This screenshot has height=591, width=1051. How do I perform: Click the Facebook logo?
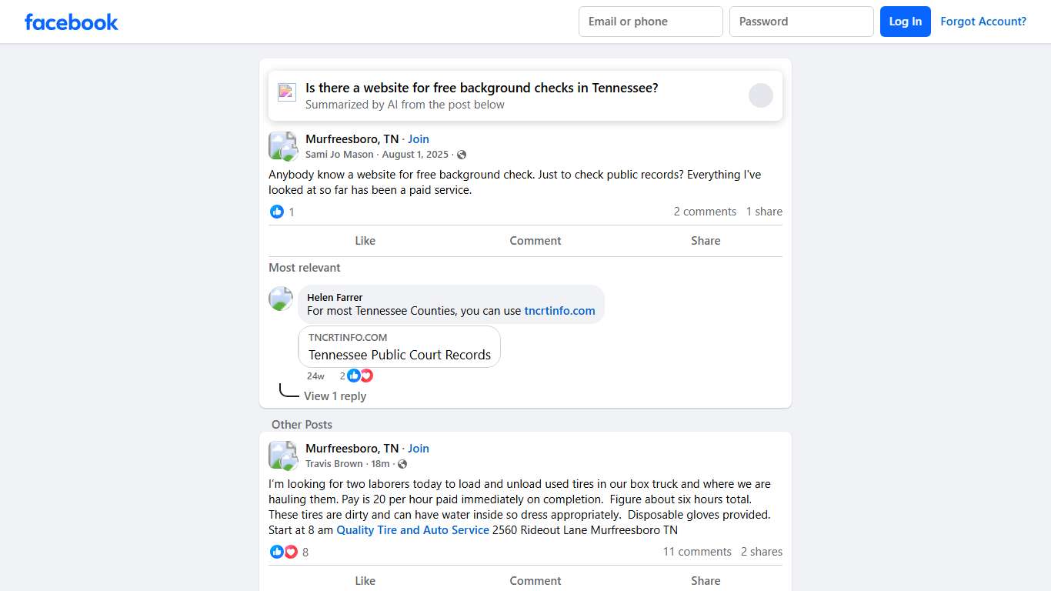tap(72, 22)
